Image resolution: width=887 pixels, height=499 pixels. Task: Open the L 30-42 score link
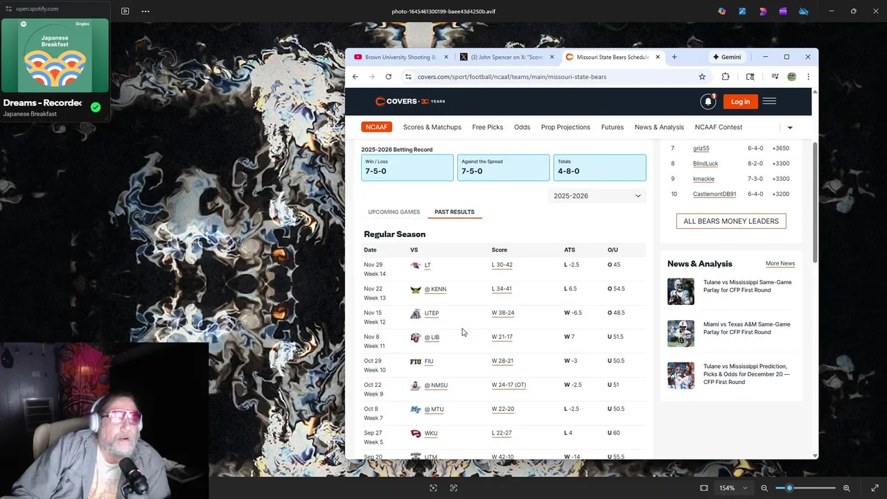point(502,265)
